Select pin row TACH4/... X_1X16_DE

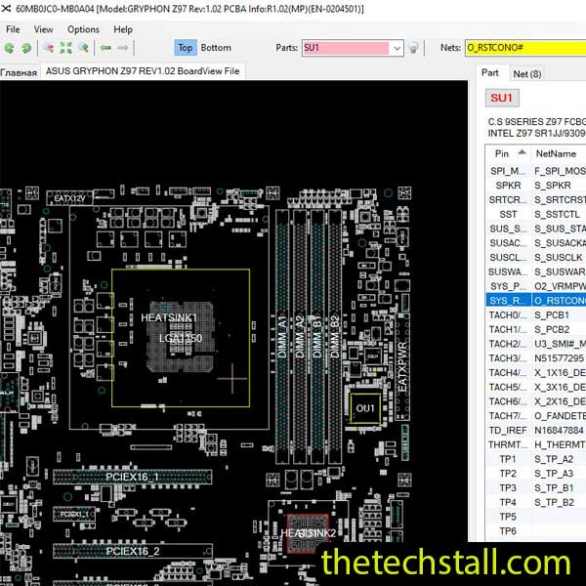[536, 373]
